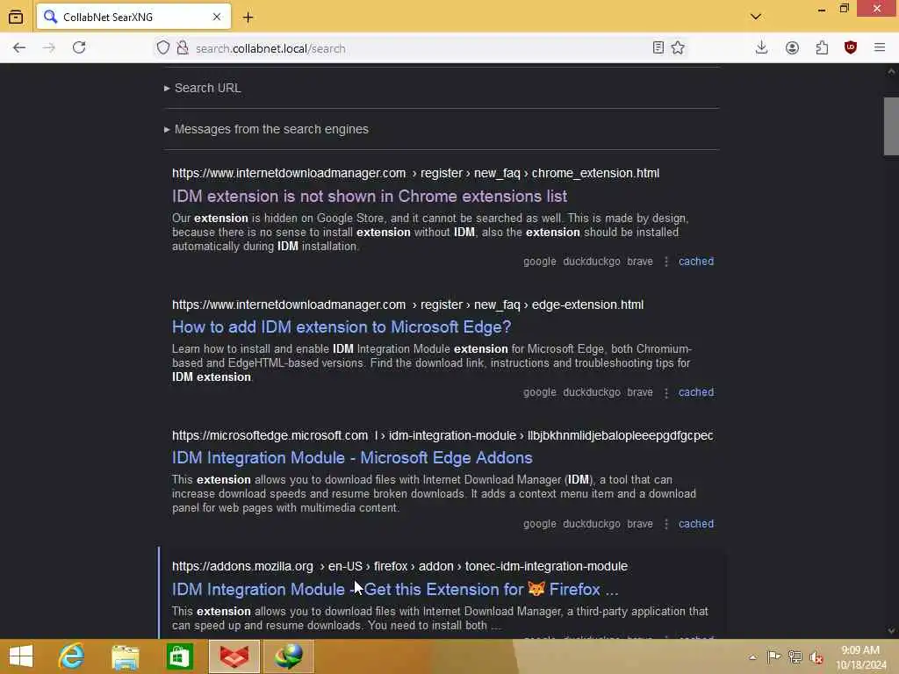Viewport: 899px width, 674px height.
Task: Click the page vertical scrollbar thumb
Action: (x=890, y=126)
